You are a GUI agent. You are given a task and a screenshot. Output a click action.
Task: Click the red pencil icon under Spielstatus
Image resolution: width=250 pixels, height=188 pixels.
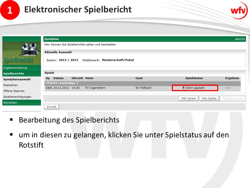pos(183,88)
